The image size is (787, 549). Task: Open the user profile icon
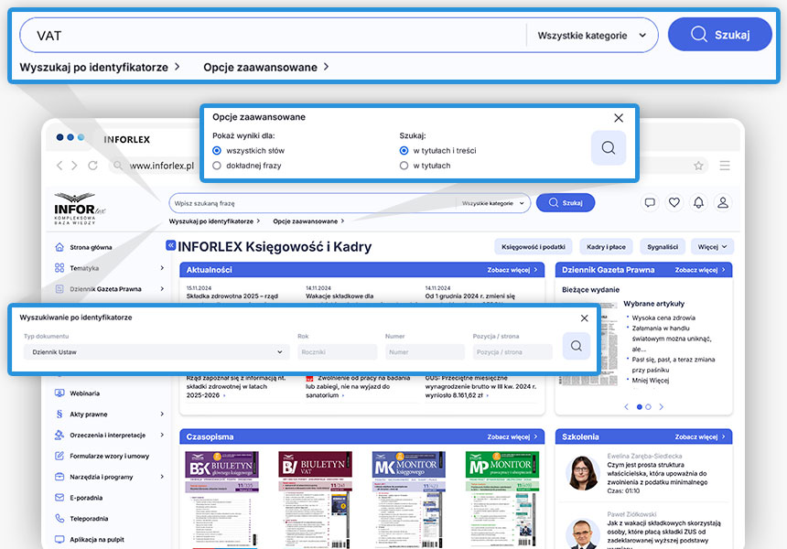pyautogui.click(x=723, y=202)
